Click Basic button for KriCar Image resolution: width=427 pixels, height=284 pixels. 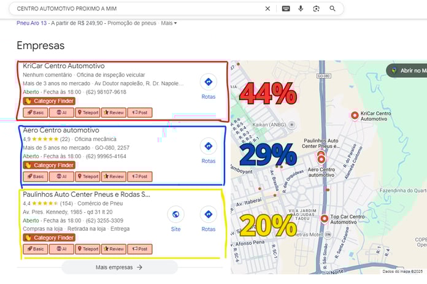36,112
